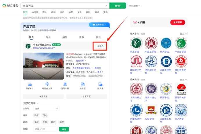Select 历史 as first subject choice
201x134 pixels.
[x=45, y=115]
